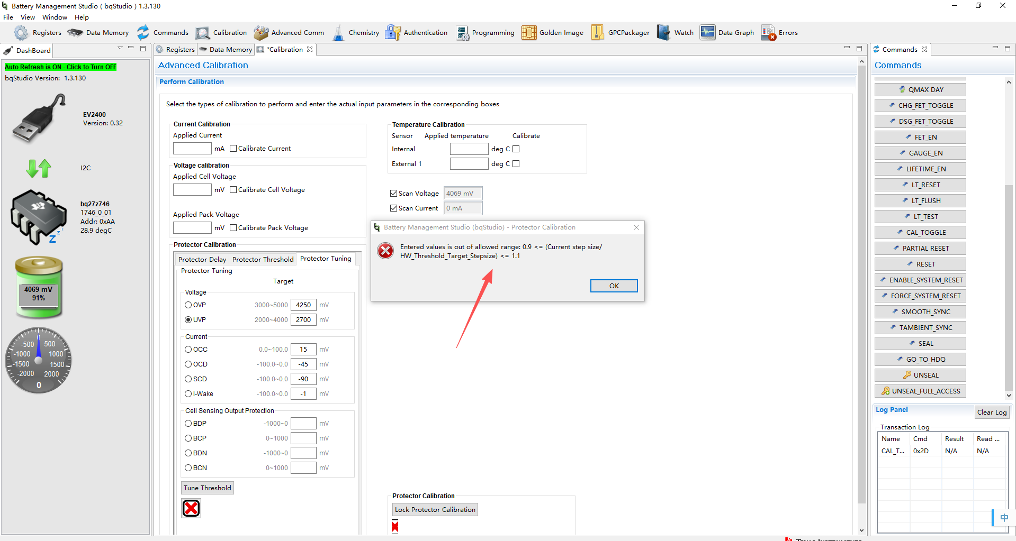The height and width of the screenshot is (541, 1016).
Task: Maximize the Calibration editor view
Action: point(859,48)
